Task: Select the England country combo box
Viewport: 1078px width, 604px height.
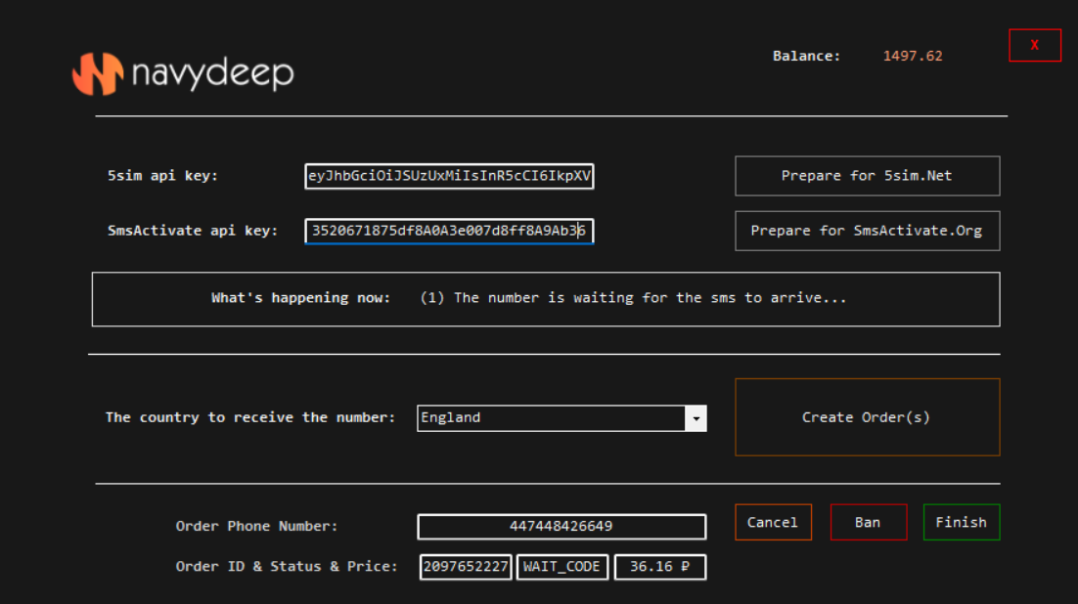Action: coord(561,418)
